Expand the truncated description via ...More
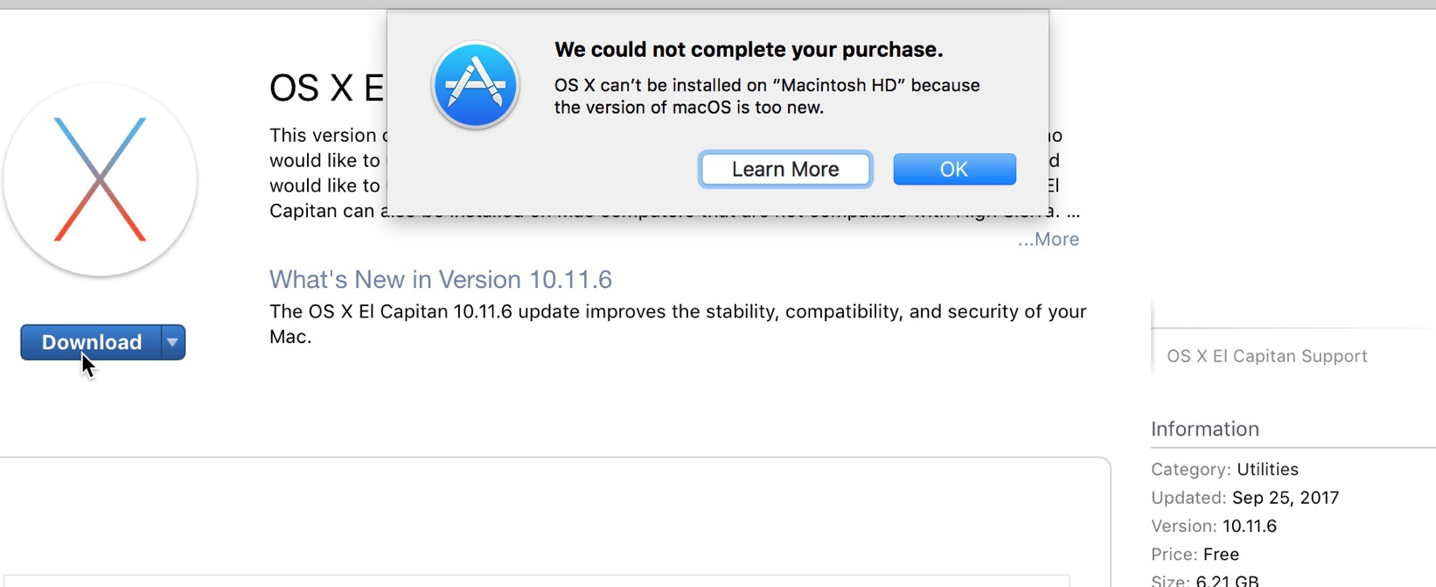 pyautogui.click(x=1048, y=239)
